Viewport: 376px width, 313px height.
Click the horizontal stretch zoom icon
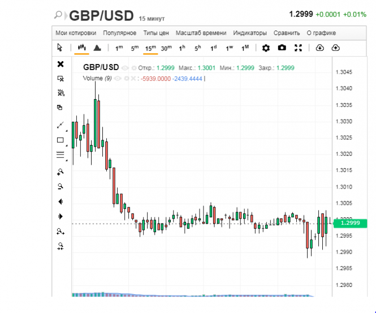pyautogui.click(x=60, y=231)
